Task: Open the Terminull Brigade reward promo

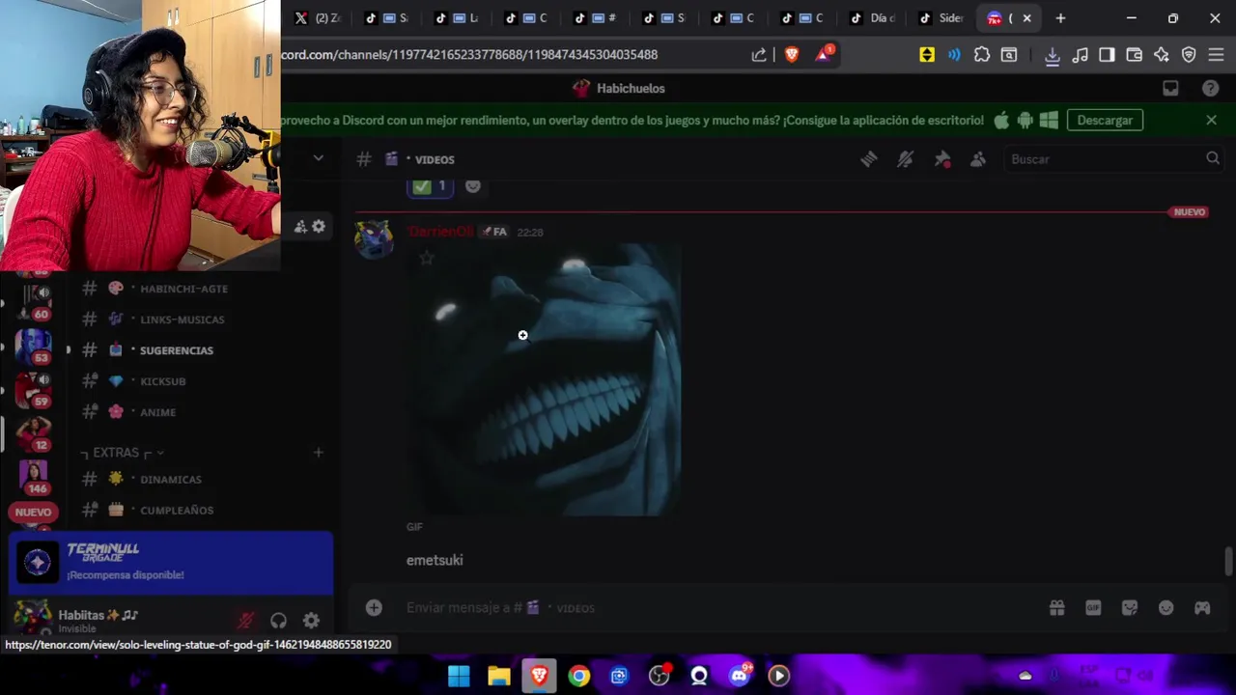Action: tap(171, 563)
